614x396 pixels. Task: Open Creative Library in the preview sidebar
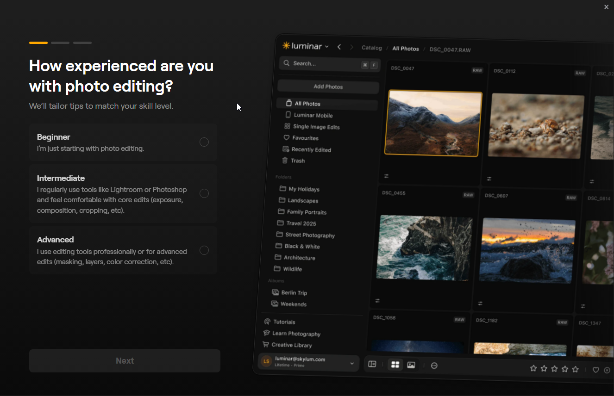[x=287, y=345]
